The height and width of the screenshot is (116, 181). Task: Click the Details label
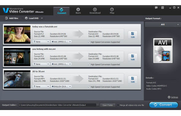[x=150, y=78]
